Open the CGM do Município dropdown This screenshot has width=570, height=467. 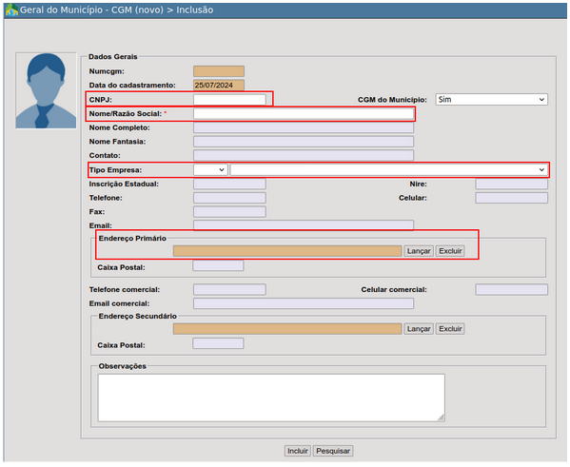[491, 99]
